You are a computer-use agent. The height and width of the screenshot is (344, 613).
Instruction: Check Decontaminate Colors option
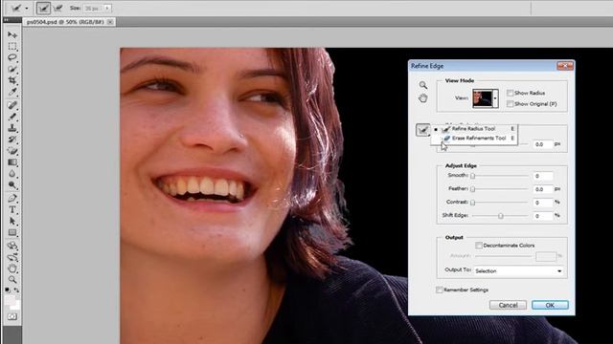click(479, 246)
